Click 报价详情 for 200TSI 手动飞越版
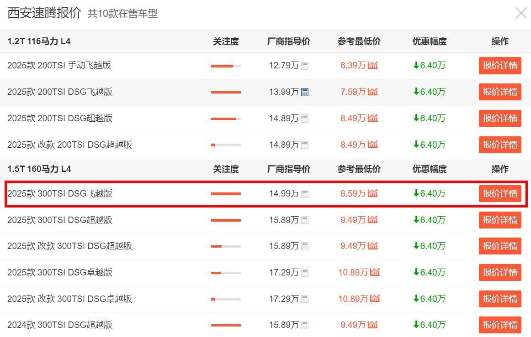 point(500,66)
